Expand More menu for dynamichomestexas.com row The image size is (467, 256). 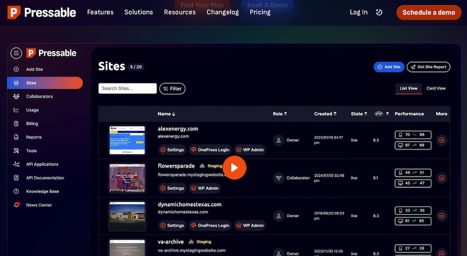[442, 216]
